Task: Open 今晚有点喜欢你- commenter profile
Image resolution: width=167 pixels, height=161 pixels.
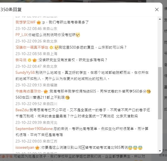Action: (x=29, y=91)
